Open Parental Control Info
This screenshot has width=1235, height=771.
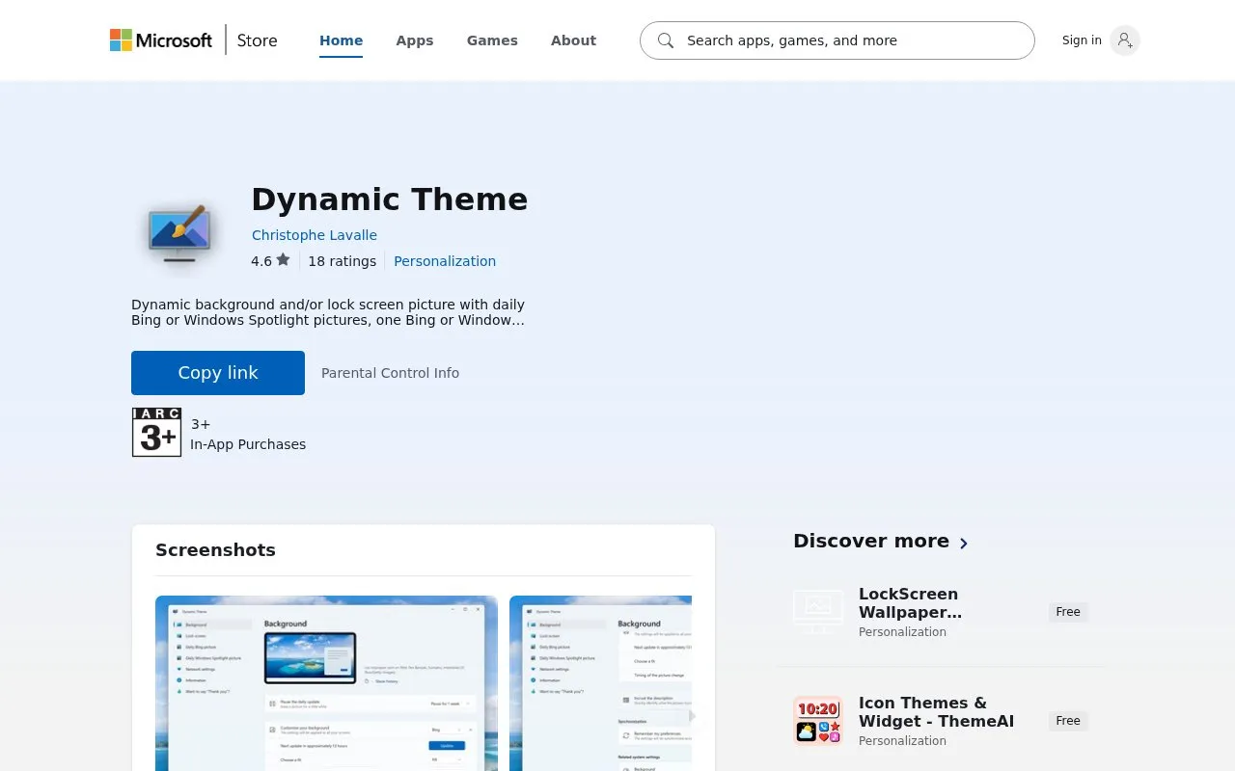390,373
